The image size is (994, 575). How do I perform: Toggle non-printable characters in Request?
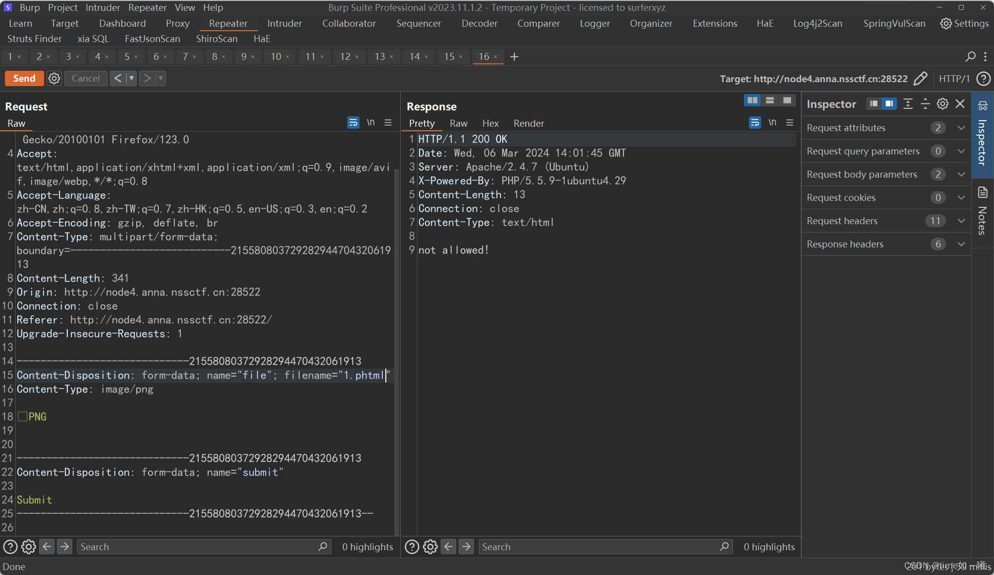pyautogui.click(x=370, y=122)
